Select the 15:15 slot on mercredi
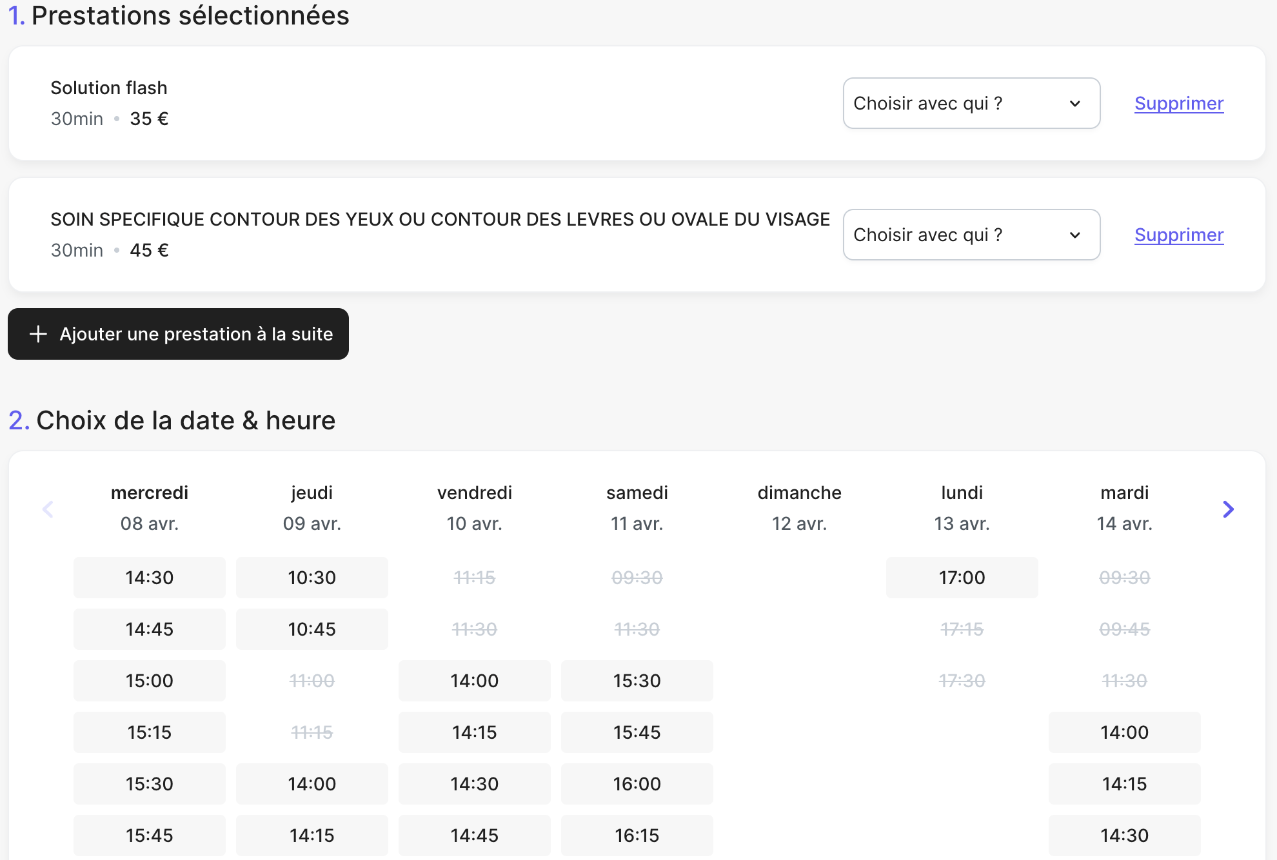 pos(149,732)
